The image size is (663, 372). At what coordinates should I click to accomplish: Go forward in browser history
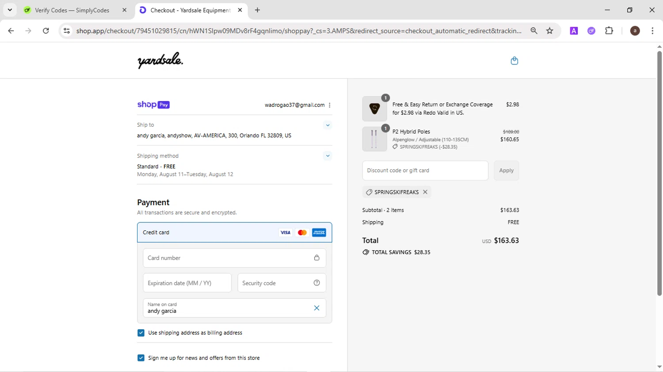28,31
